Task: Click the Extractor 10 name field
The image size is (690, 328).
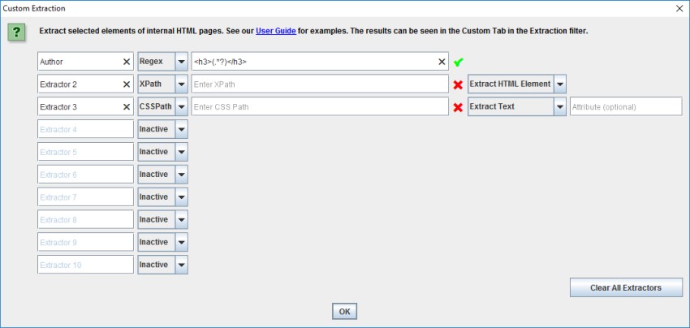Action: click(x=85, y=265)
